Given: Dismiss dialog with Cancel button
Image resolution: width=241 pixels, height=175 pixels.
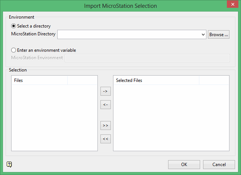Looking at the screenshot, I should [219, 165].
